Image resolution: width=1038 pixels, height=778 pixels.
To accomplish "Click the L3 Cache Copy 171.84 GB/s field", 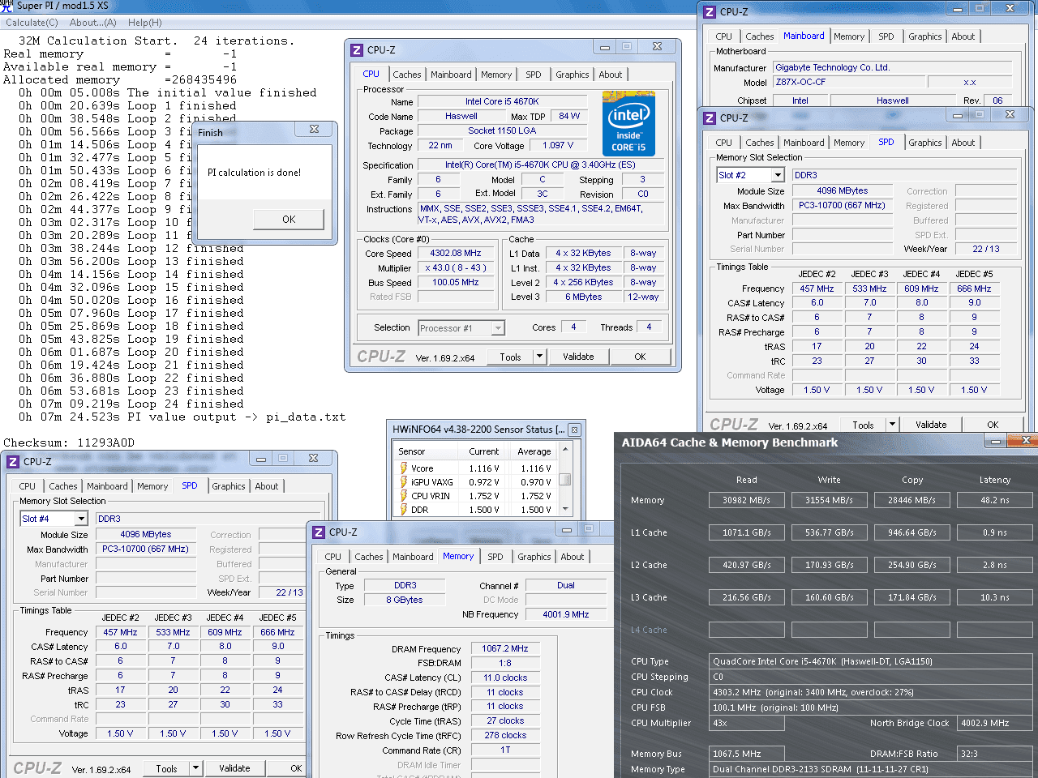I will tap(911, 597).
